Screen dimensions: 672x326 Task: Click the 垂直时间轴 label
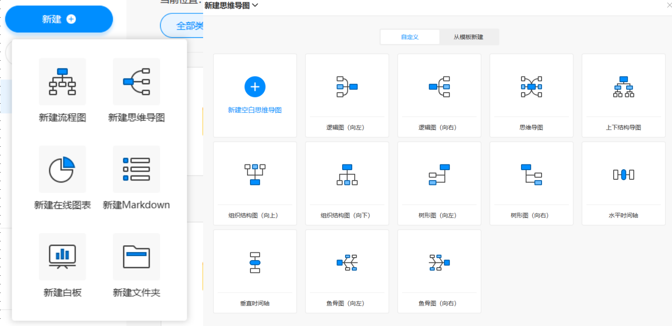pos(255,304)
